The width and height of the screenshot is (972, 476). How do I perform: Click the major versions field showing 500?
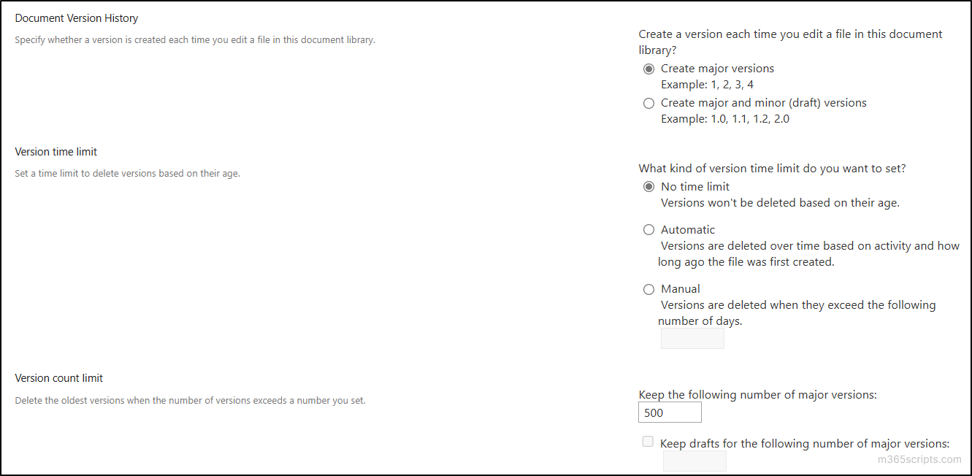[670, 412]
